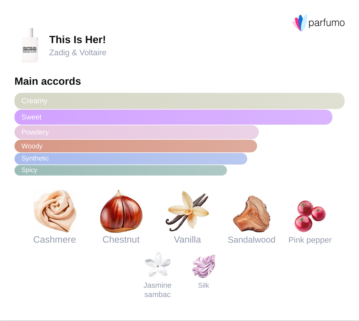Click the Woody accord bar
The width and height of the screenshot is (359, 321).
point(136,146)
